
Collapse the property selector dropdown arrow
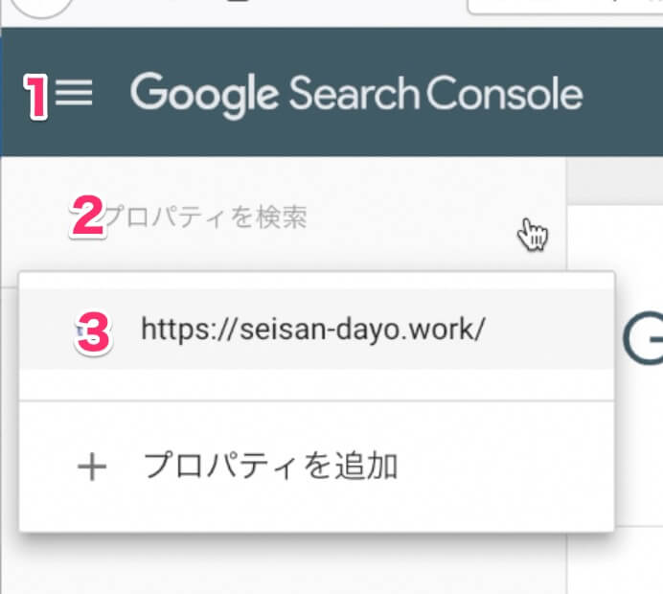tap(533, 233)
